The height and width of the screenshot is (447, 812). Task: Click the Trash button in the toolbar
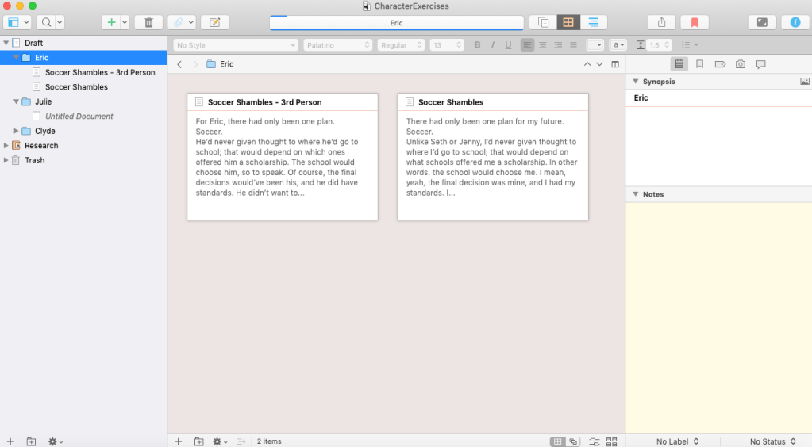pyautogui.click(x=148, y=22)
